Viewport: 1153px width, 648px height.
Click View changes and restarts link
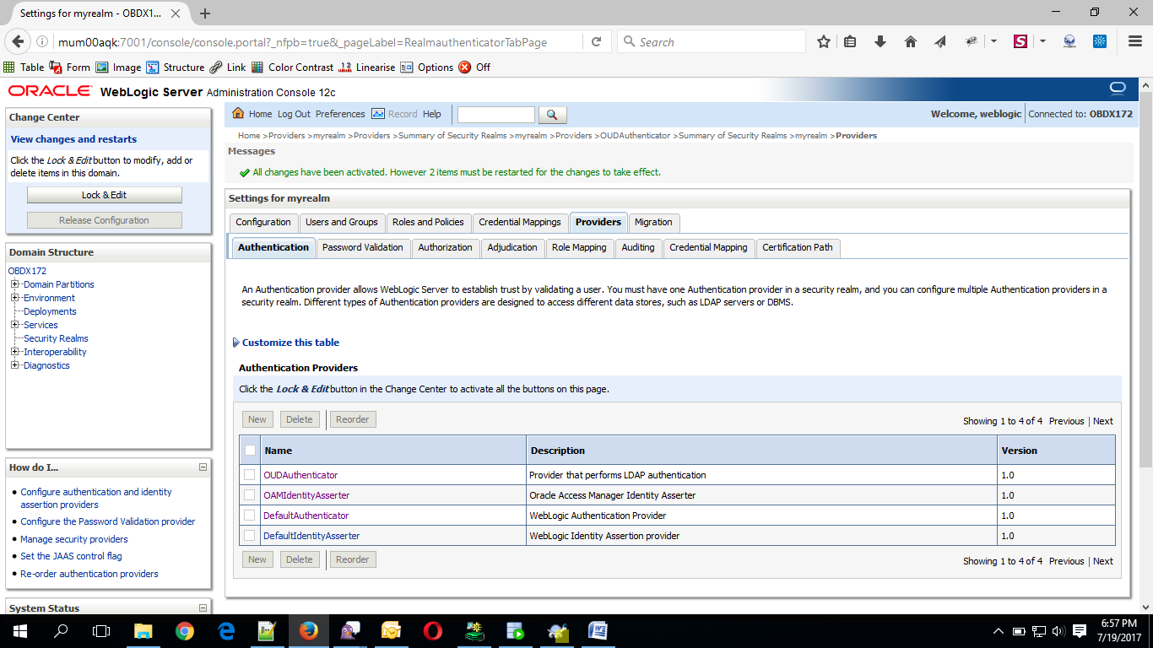click(73, 139)
